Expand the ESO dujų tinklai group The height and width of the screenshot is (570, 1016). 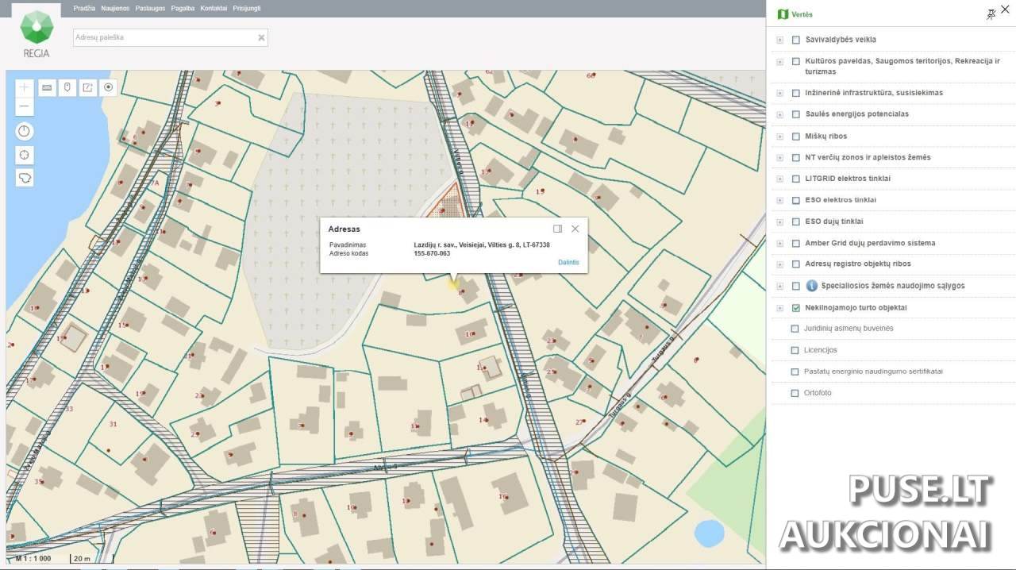click(779, 222)
